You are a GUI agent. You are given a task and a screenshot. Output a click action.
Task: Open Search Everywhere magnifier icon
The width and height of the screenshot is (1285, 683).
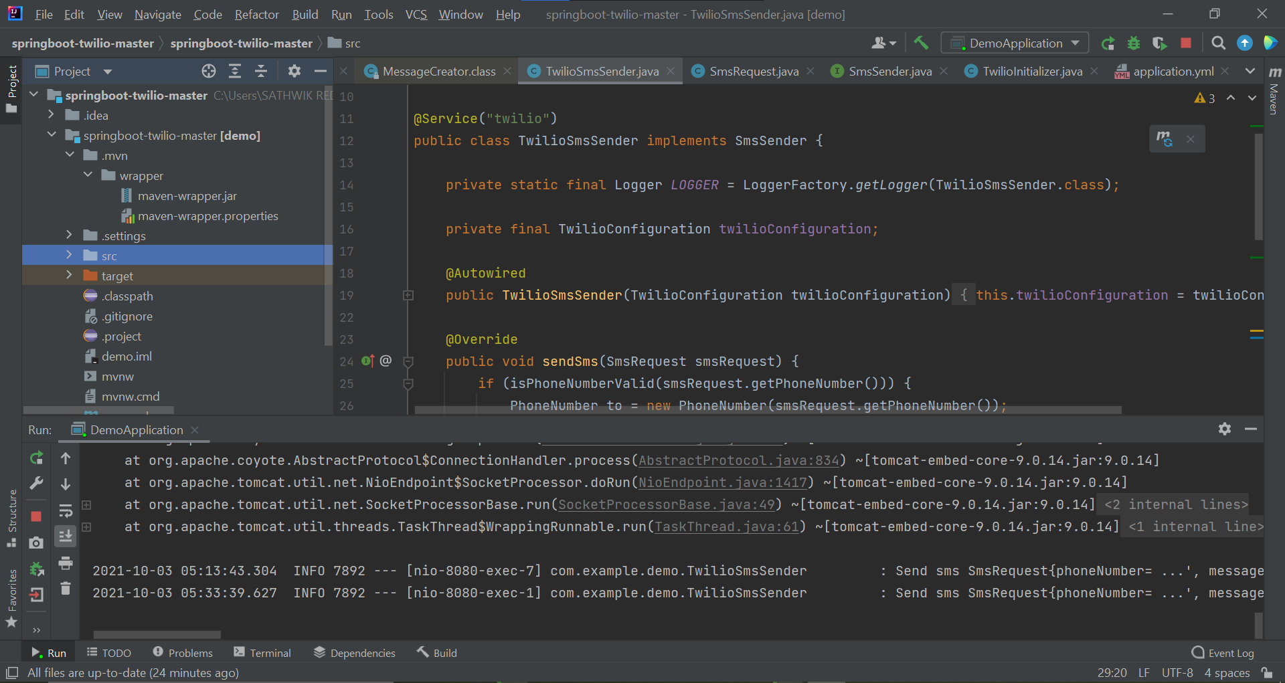point(1219,43)
